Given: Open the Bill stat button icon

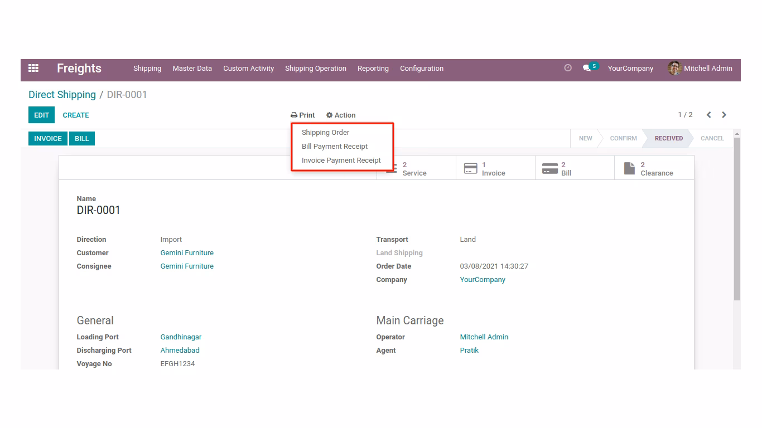Looking at the screenshot, I should pos(550,168).
